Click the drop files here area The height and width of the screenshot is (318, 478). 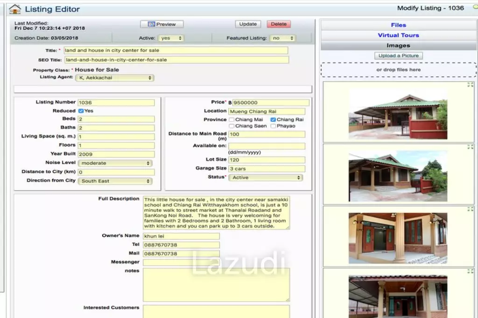[x=399, y=70]
